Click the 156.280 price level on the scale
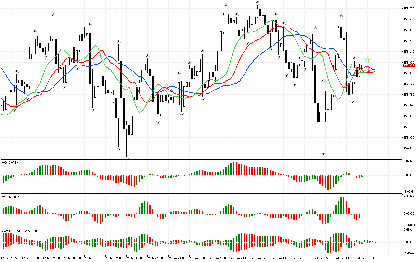Image resolution: width=419 pixels, height=262 pixels. coord(409,41)
